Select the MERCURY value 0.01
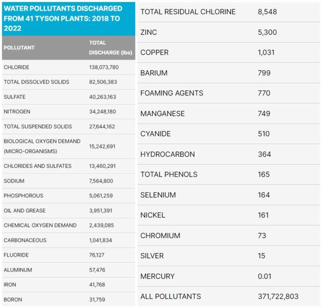The image size is (322, 308). click(264, 276)
